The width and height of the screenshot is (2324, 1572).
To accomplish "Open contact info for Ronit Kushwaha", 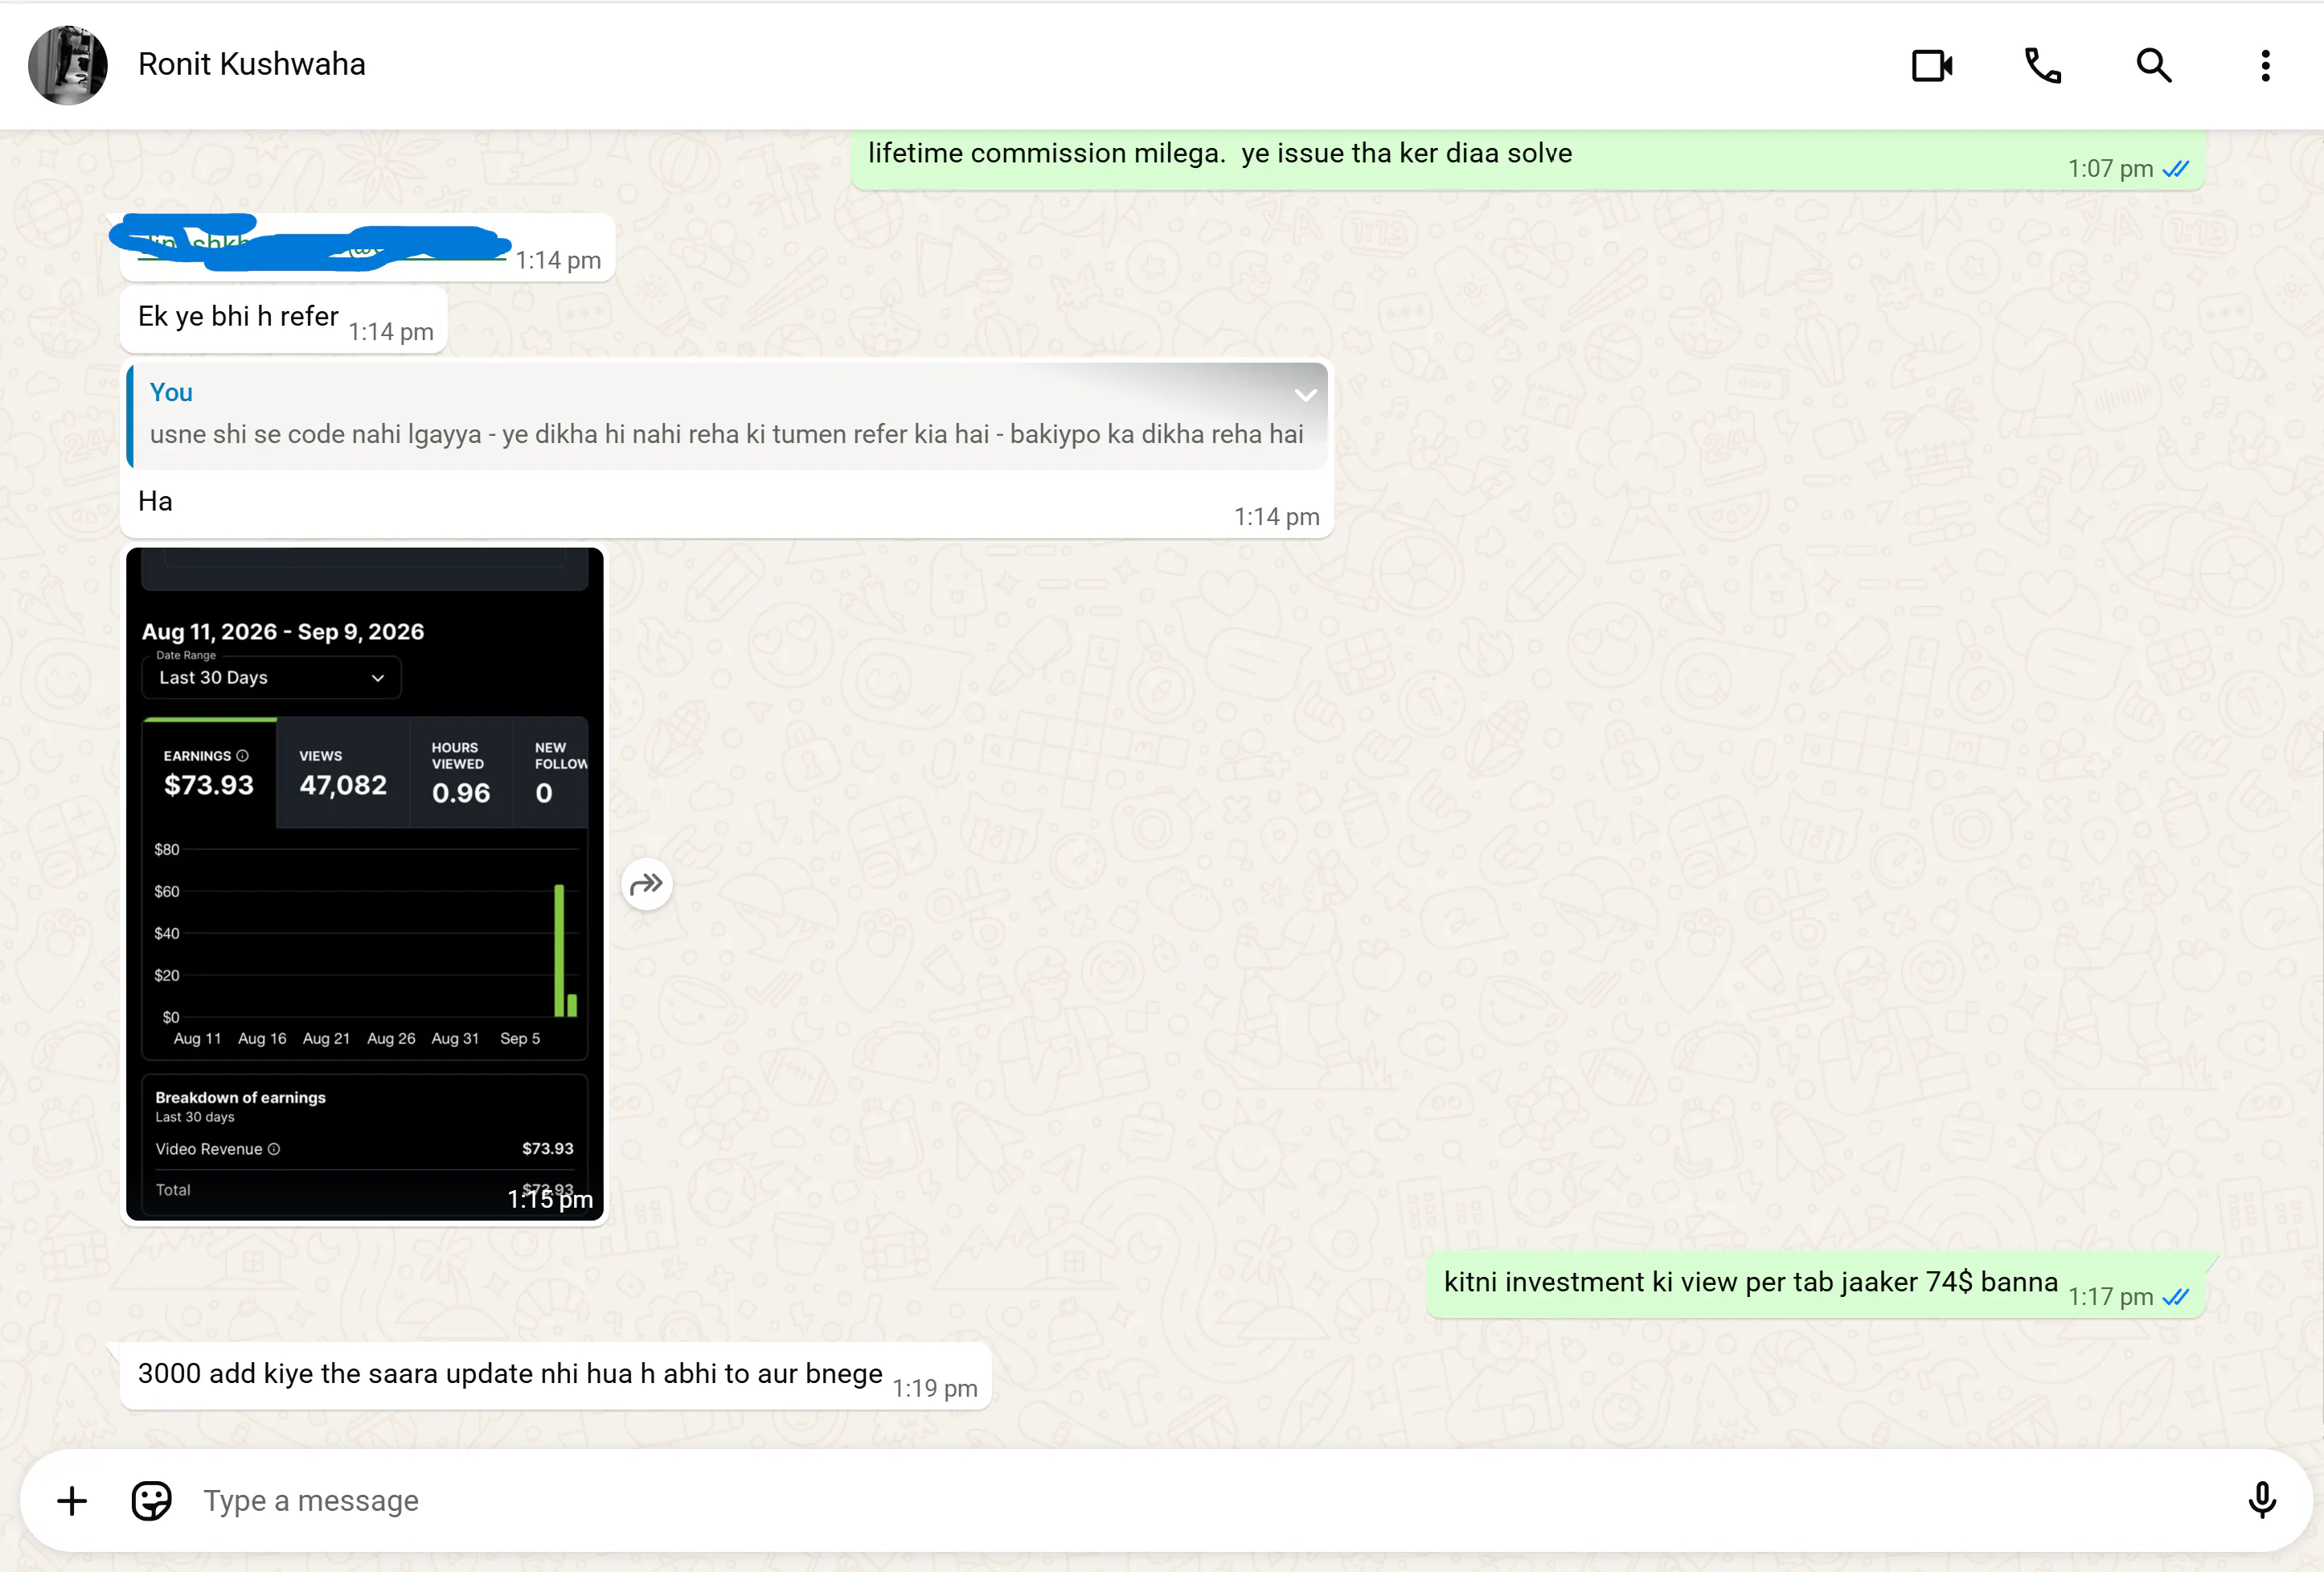I will (252, 64).
